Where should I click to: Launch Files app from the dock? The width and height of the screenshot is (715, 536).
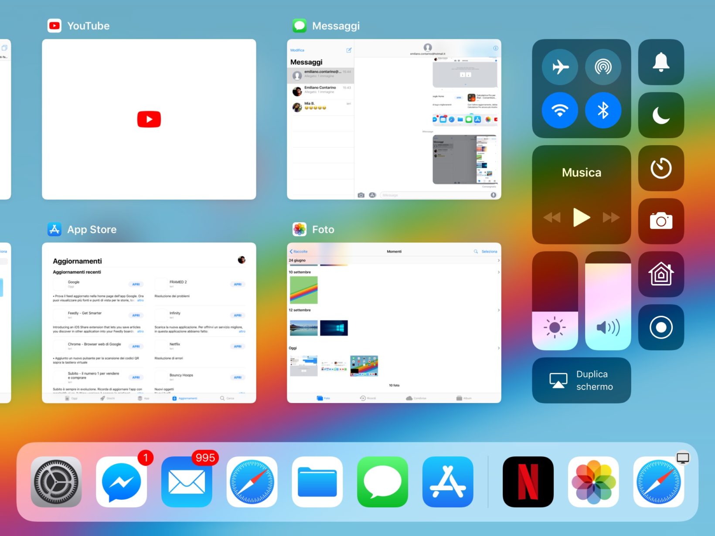(x=317, y=482)
